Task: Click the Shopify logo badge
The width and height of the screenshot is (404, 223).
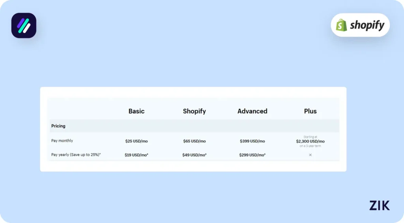Action: click(360, 25)
